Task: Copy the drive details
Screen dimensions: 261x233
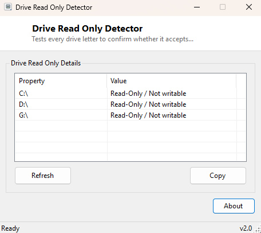Action: click(x=218, y=176)
